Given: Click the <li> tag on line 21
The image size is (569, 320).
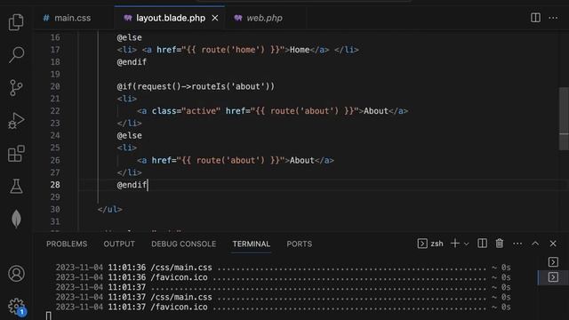Looking at the screenshot, I should click(127, 99).
